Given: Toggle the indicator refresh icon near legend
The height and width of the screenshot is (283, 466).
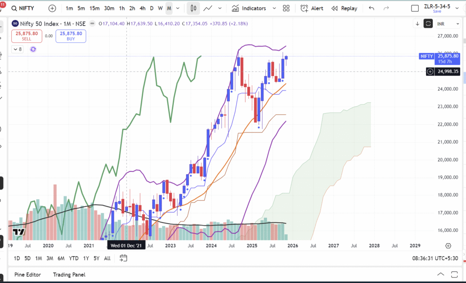Looking at the screenshot, I should pyautogui.click(x=33, y=49).
